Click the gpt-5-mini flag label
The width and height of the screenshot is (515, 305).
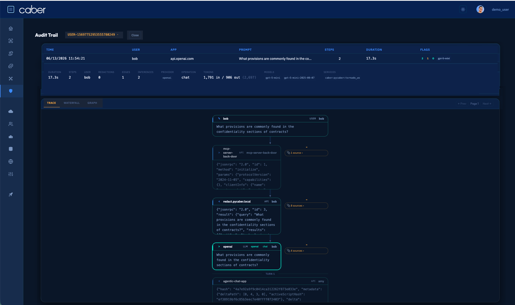(x=444, y=58)
